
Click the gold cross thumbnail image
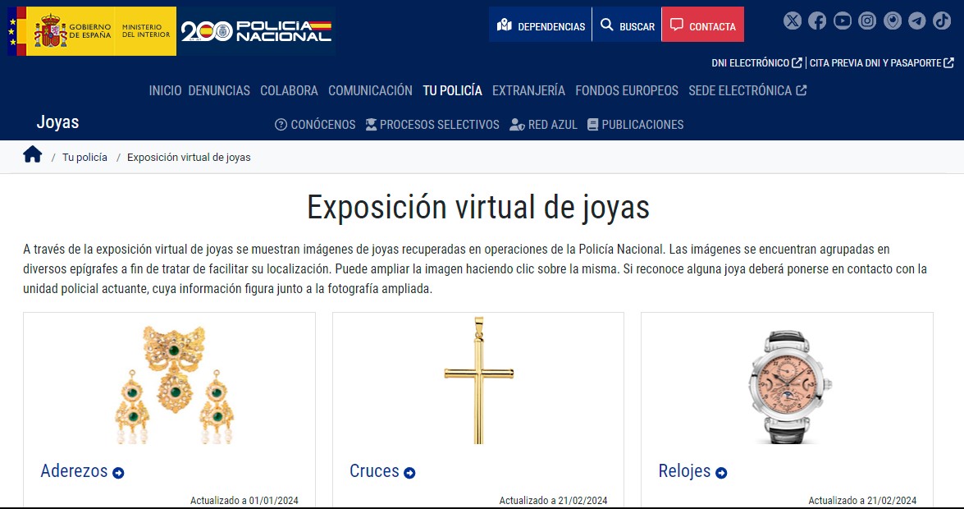478,379
